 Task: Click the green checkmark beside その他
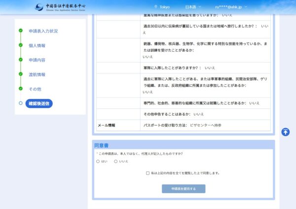pos(21,89)
